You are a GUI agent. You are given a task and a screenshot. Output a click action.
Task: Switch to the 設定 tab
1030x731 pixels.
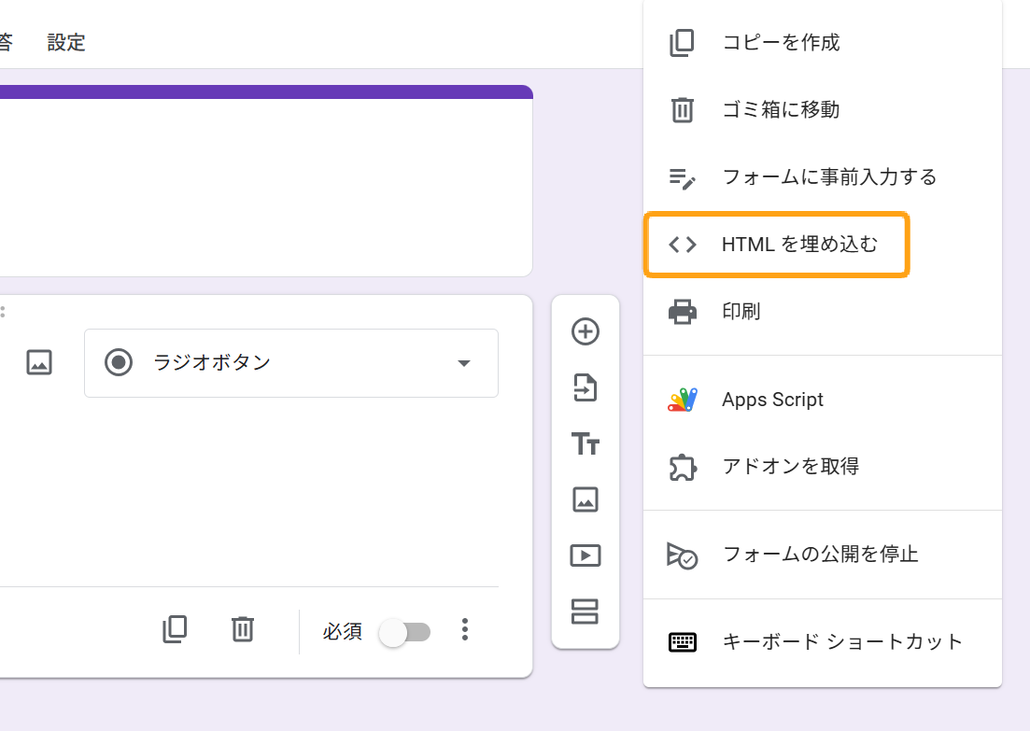coord(66,42)
